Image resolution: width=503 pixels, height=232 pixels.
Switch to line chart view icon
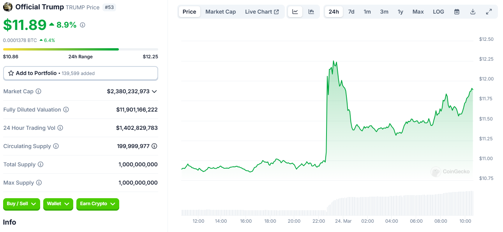[x=295, y=12]
